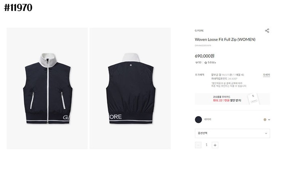Click the star rating icon showing 5.0

tap(205, 62)
